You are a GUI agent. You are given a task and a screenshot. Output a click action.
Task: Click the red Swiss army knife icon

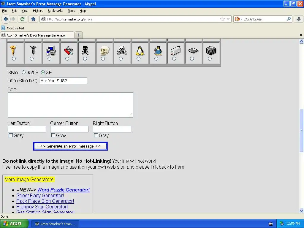click(69, 50)
